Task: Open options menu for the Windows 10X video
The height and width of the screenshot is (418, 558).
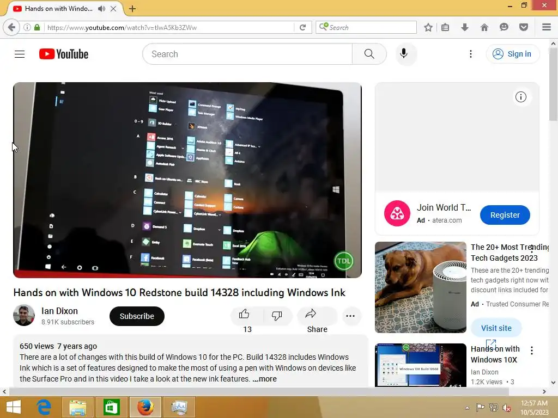Action: [532, 351]
